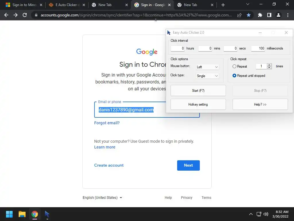Go forward using the browser forward arrow

pos(16,15)
